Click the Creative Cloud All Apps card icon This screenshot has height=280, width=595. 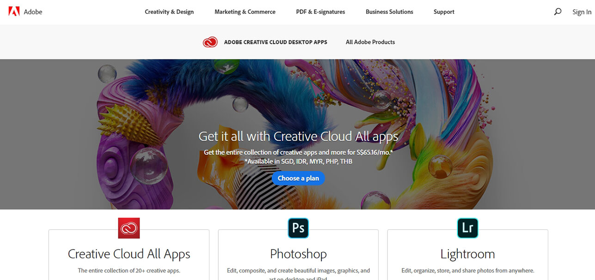coord(129,228)
